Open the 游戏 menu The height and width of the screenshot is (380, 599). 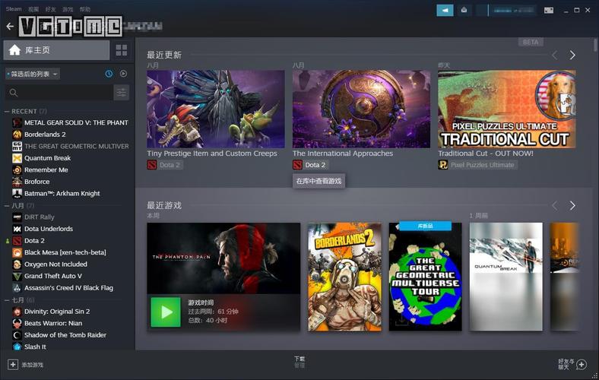click(x=68, y=9)
